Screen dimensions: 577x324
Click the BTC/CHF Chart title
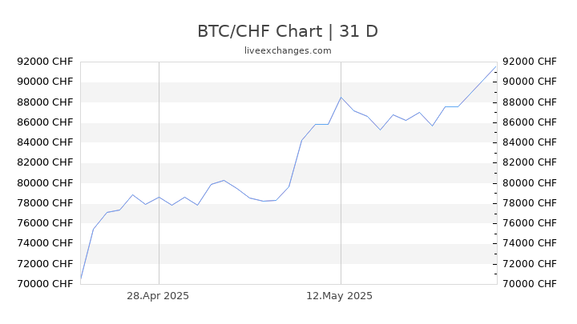coord(288,31)
